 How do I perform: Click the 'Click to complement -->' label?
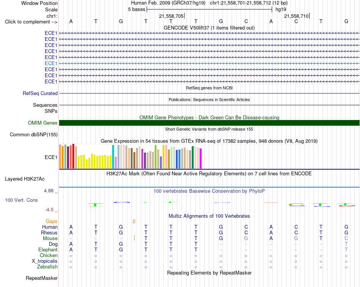click(31, 22)
